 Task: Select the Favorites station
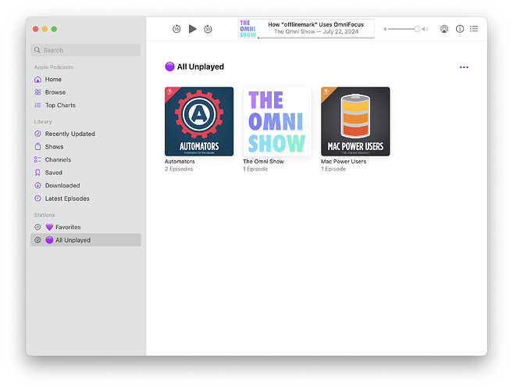click(x=67, y=227)
